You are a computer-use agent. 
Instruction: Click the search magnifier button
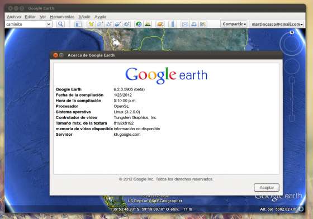[x=60, y=24]
